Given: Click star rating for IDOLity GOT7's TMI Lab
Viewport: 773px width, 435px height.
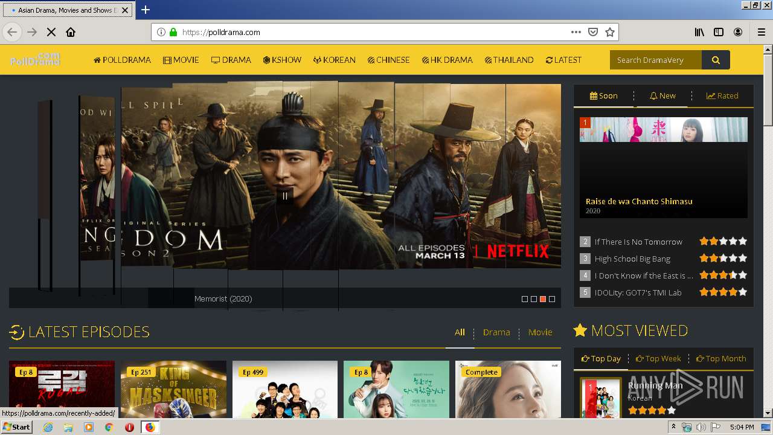Looking at the screenshot, I should (x=723, y=292).
